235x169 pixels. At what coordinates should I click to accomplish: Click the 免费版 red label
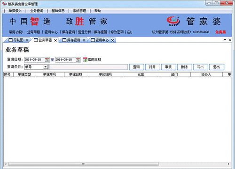(220, 32)
